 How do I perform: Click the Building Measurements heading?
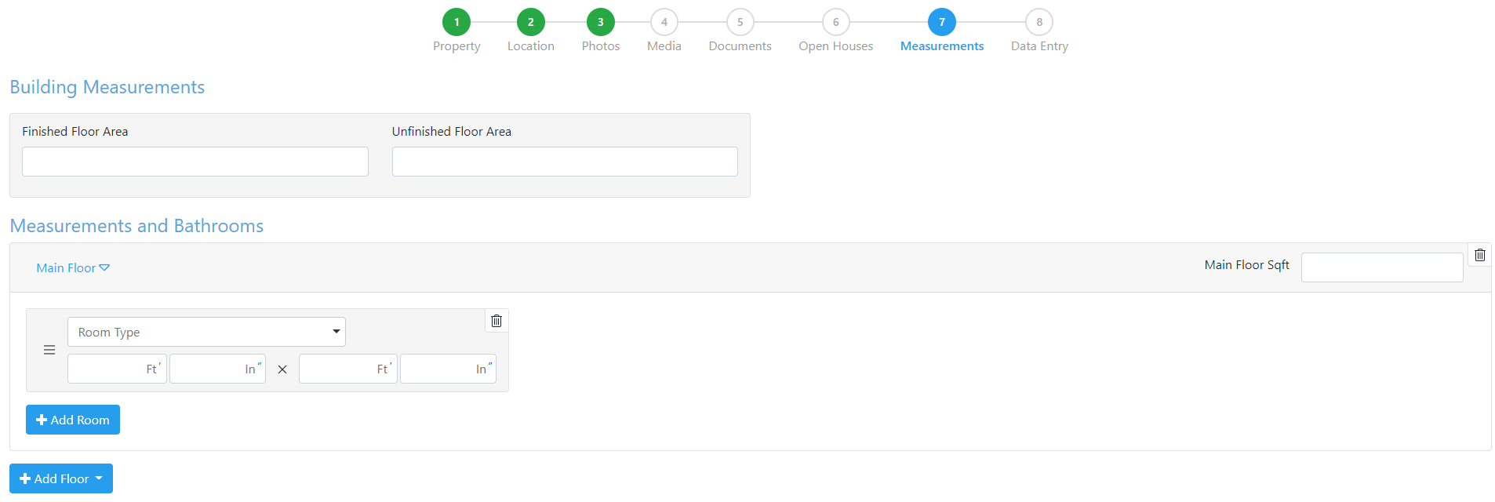pyautogui.click(x=107, y=87)
